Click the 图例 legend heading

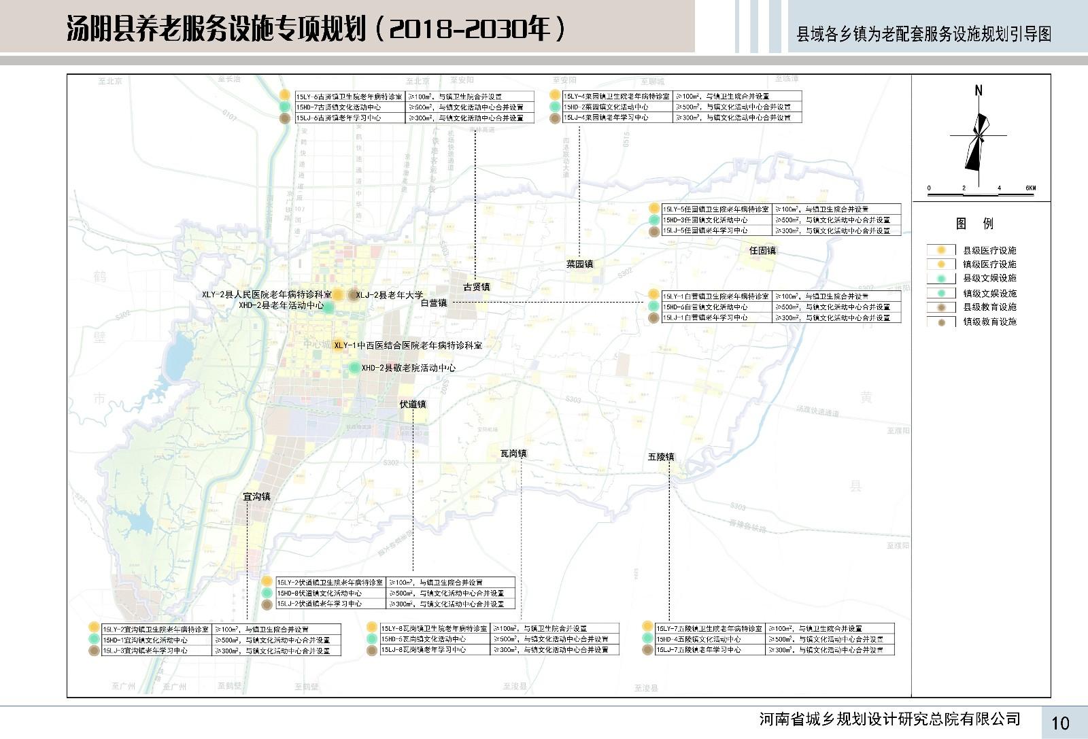[974, 224]
